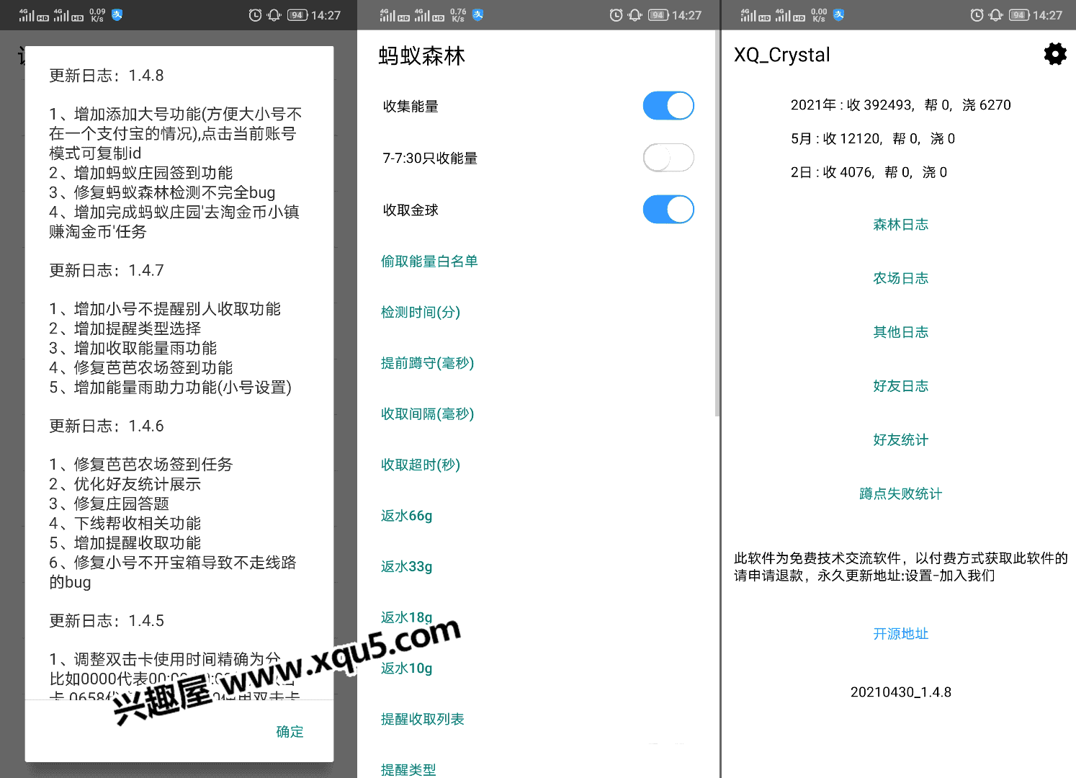The width and height of the screenshot is (1076, 778).
Task: Click version text 20210430_1.4.8
Action: click(900, 692)
